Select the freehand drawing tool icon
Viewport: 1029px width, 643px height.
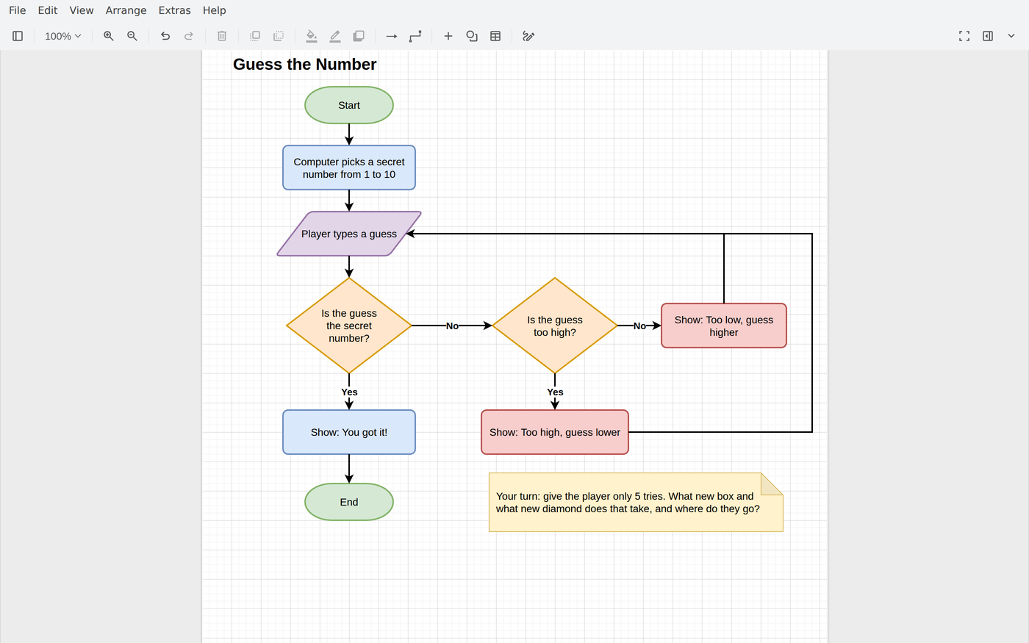[x=528, y=36]
